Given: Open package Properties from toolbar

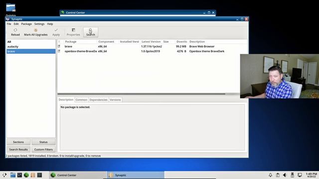Looking at the screenshot, I should tap(73, 32).
